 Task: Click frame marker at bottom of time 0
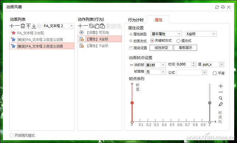click(132, 122)
